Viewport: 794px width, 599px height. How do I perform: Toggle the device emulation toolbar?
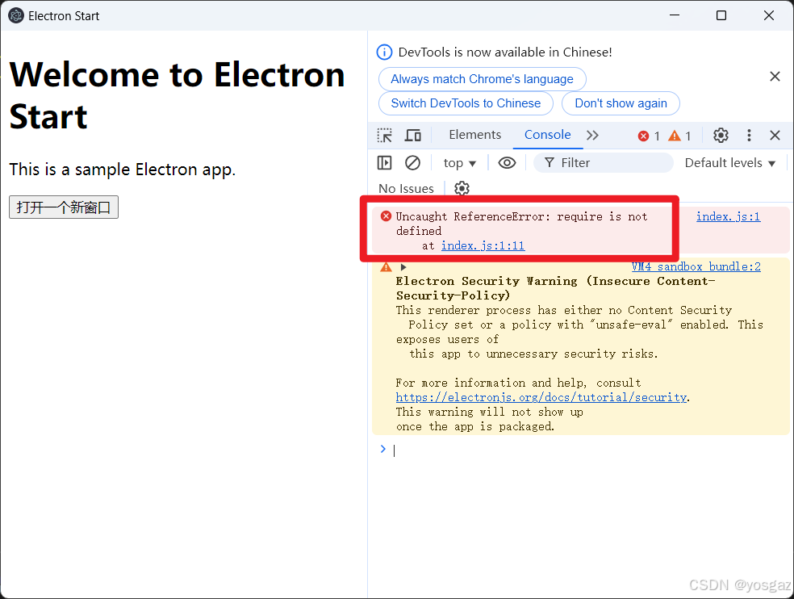pyautogui.click(x=412, y=135)
